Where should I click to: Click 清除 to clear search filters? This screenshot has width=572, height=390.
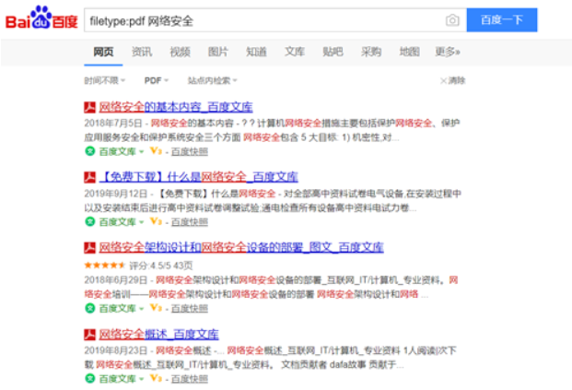pyautogui.click(x=453, y=80)
